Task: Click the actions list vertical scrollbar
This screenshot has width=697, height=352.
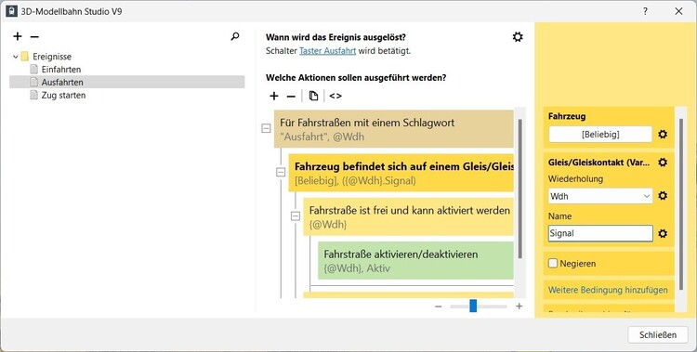Action: coord(519,189)
